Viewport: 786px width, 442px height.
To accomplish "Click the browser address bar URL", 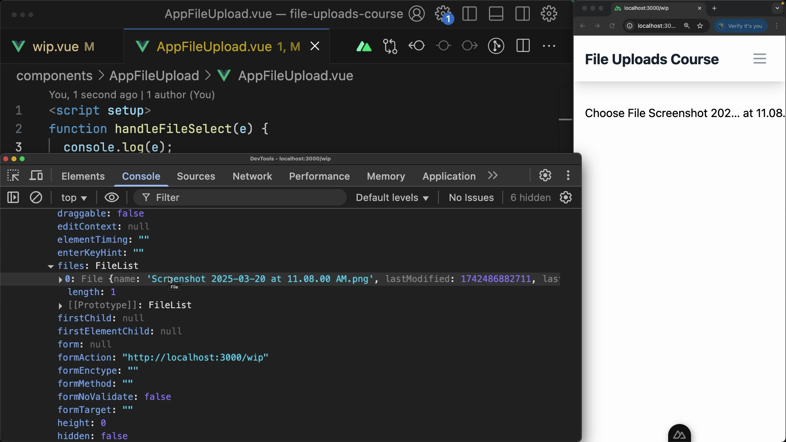I will (x=657, y=26).
